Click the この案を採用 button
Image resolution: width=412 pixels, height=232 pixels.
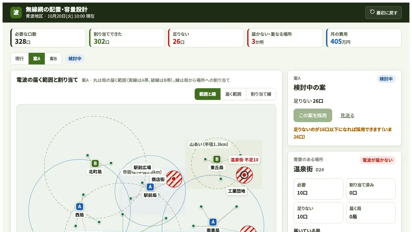point(313,115)
